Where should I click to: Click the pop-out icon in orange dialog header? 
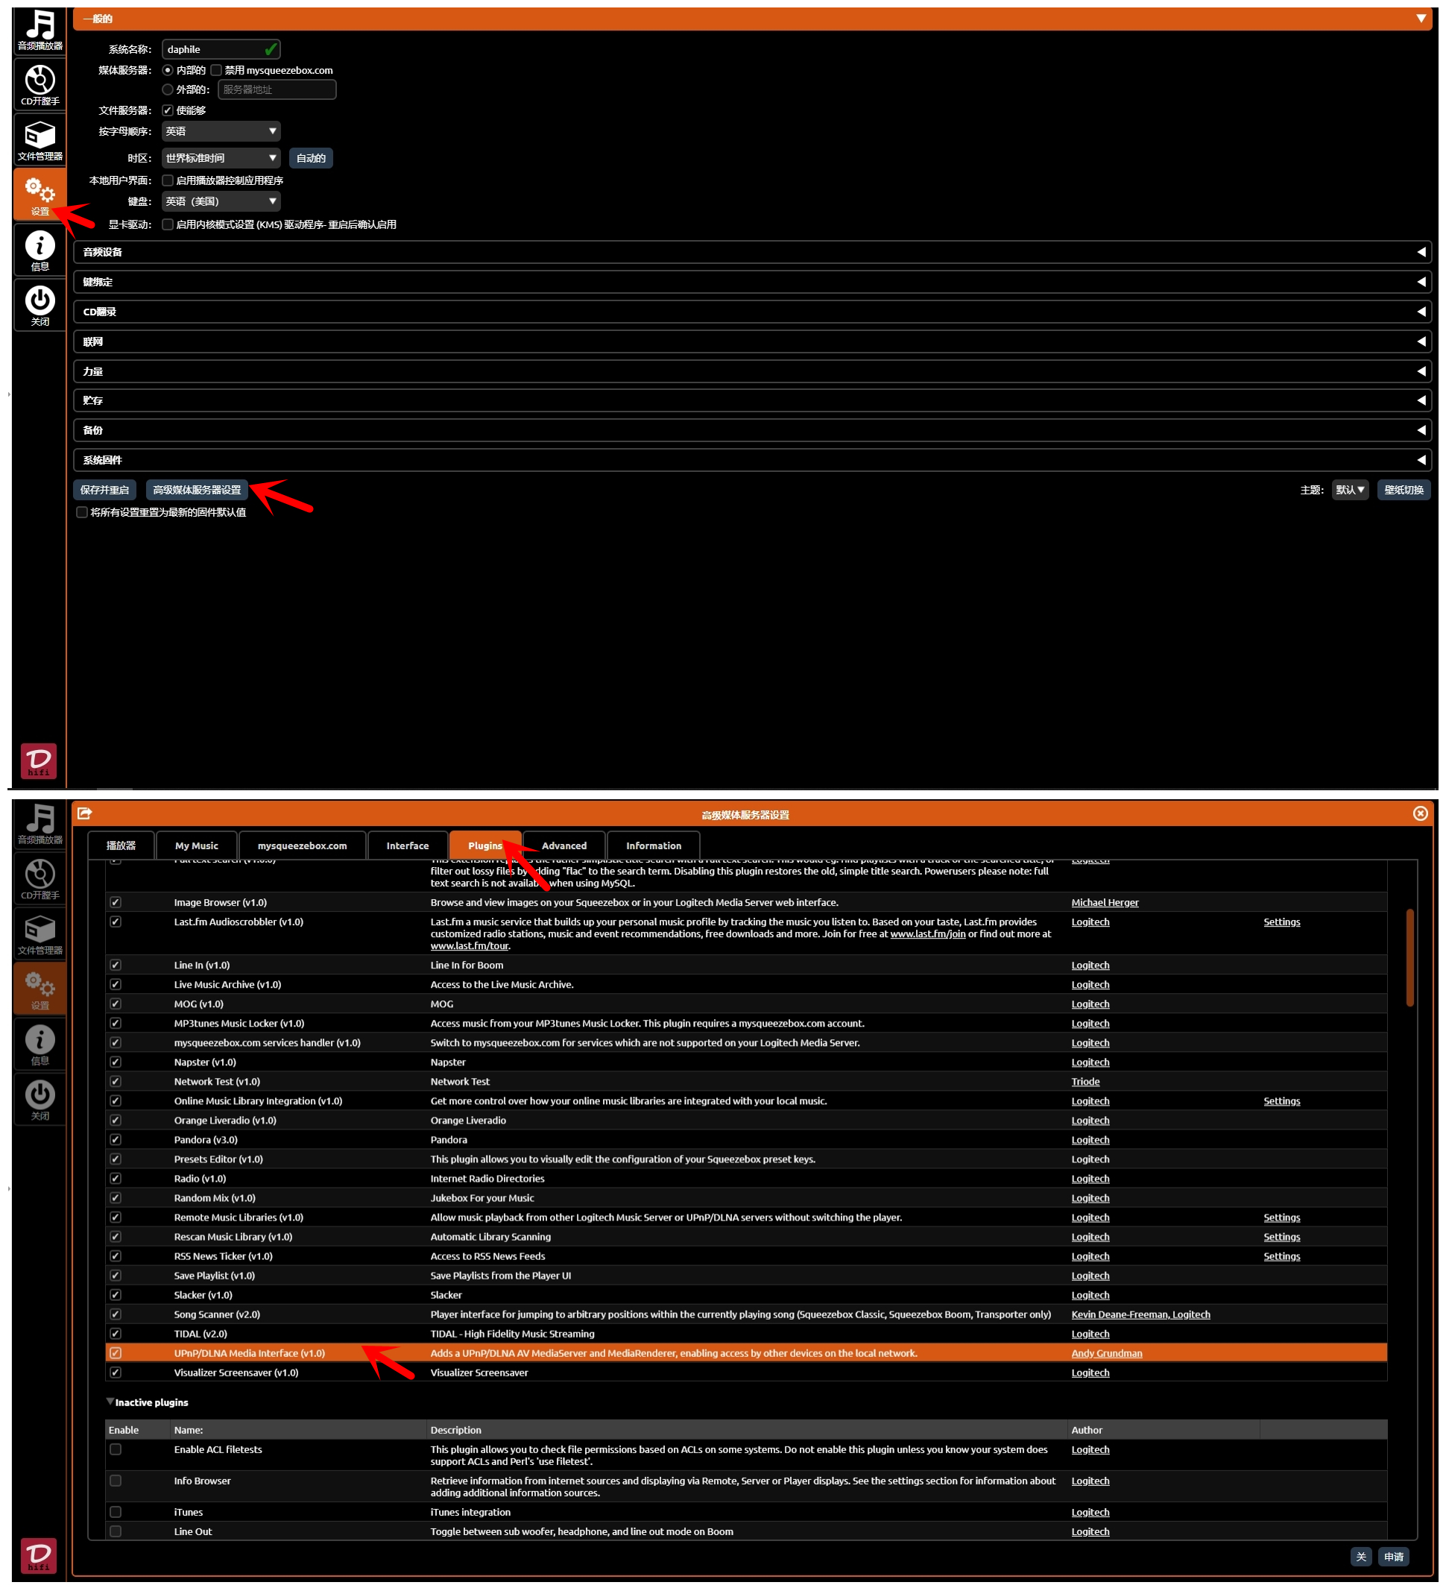(x=85, y=813)
